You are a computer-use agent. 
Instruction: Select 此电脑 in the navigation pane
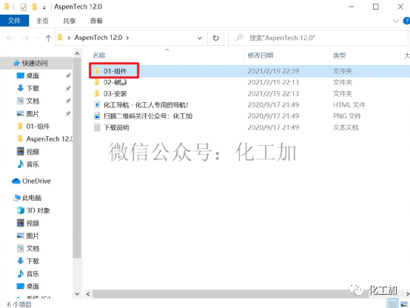coord(31,198)
